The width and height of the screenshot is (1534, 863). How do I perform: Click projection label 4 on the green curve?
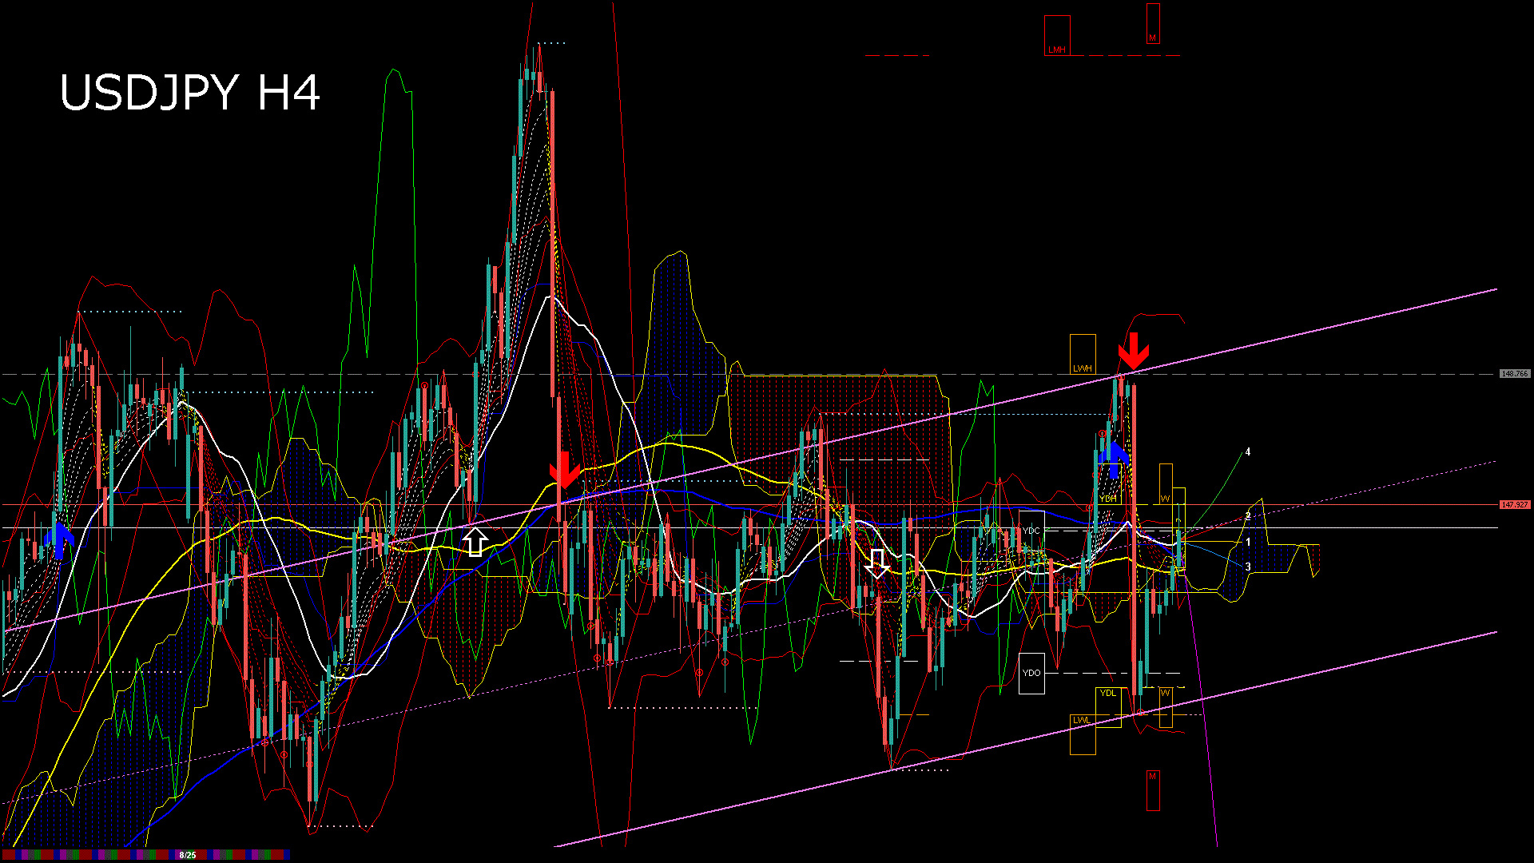1248,452
